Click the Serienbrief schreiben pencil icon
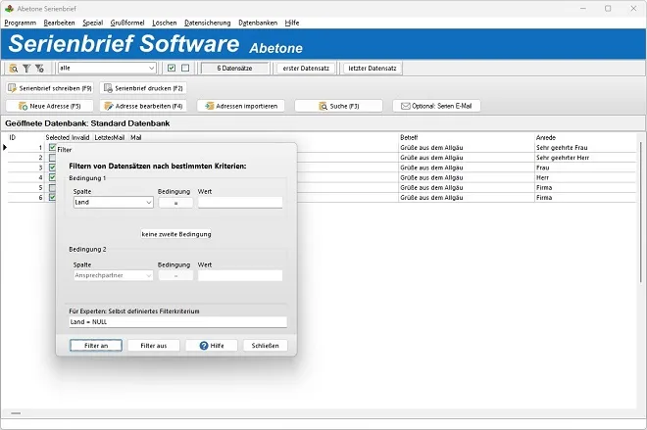The height and width of the screenshot is (430, 647). coord(13,88)
